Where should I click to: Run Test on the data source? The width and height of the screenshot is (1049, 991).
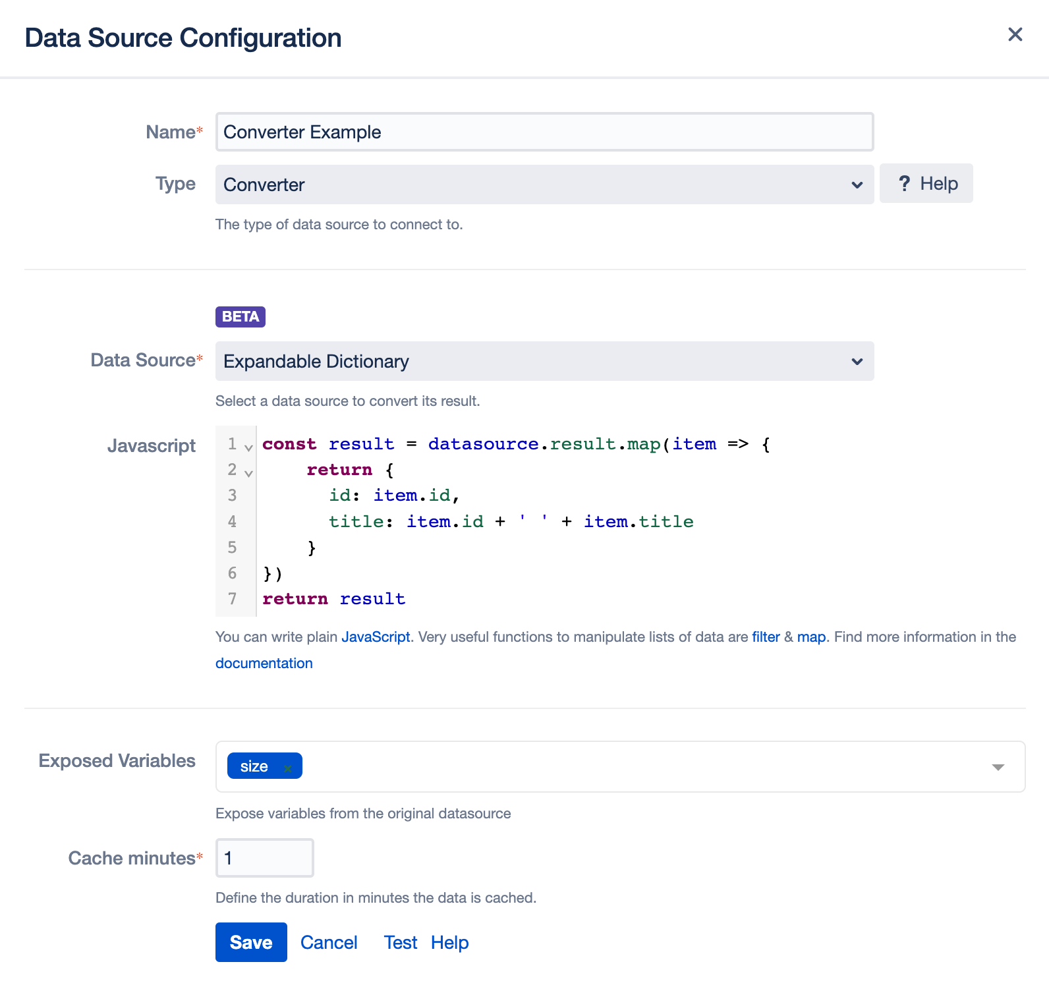coord(401,943)
